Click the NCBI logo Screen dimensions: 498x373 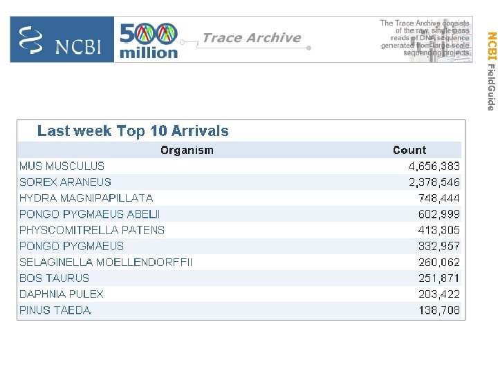coord(62,40)
